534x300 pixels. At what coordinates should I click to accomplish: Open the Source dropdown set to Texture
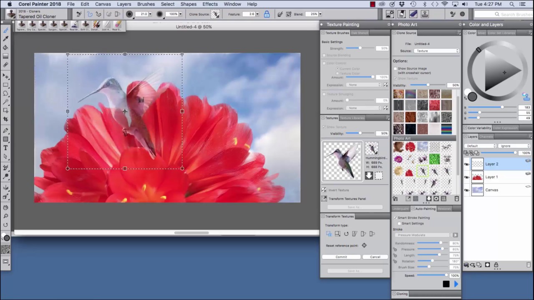coord(437,51)
